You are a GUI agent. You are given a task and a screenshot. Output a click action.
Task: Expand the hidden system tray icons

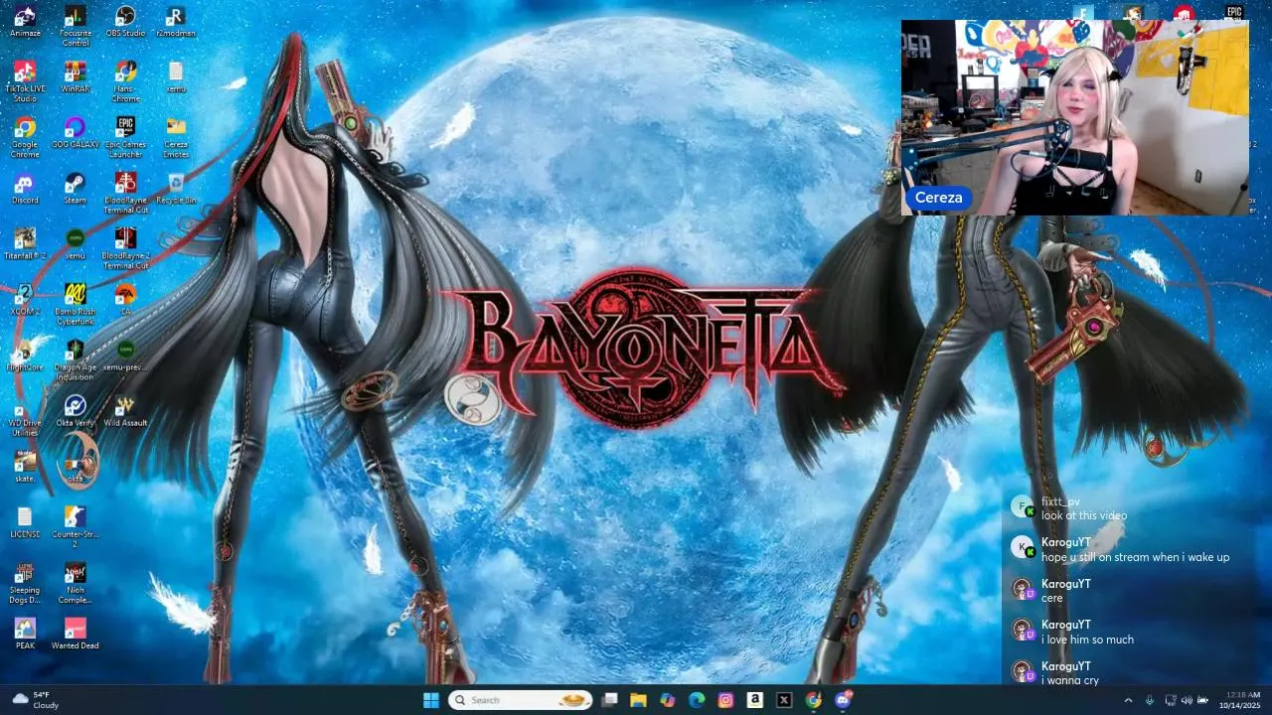pyautogui.click(x=1128, y=700)
